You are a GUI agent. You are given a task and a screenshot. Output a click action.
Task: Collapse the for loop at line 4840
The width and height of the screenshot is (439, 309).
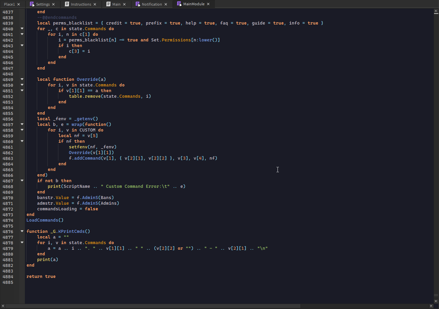pyautogui.click(x=22, y=28)
